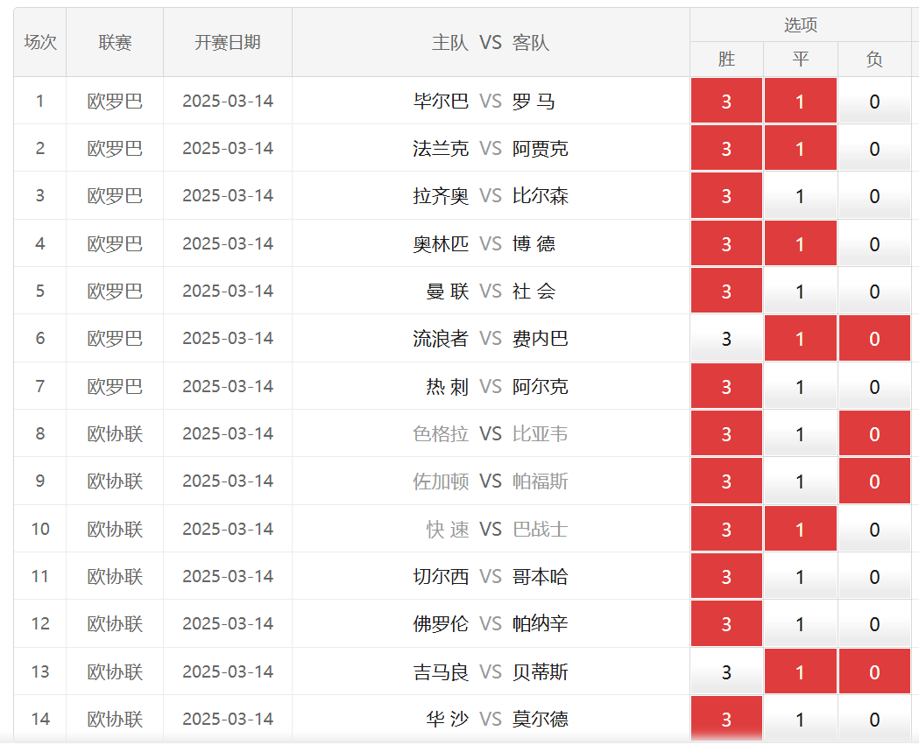Click the 联赛 column header
Screen dimensions: 919x752
tap(115, 42)
